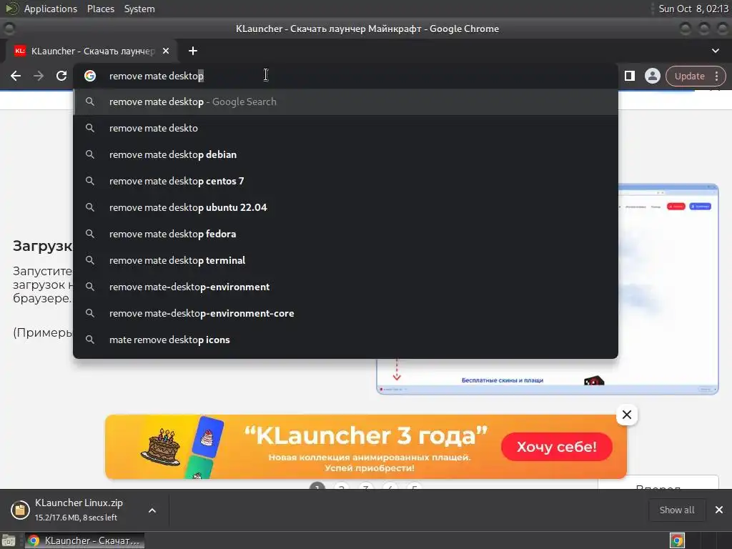This screenshot has width=732, height=549.
Task: Click the 'Хочу себе!' red button
Action: tap(556, 447)
